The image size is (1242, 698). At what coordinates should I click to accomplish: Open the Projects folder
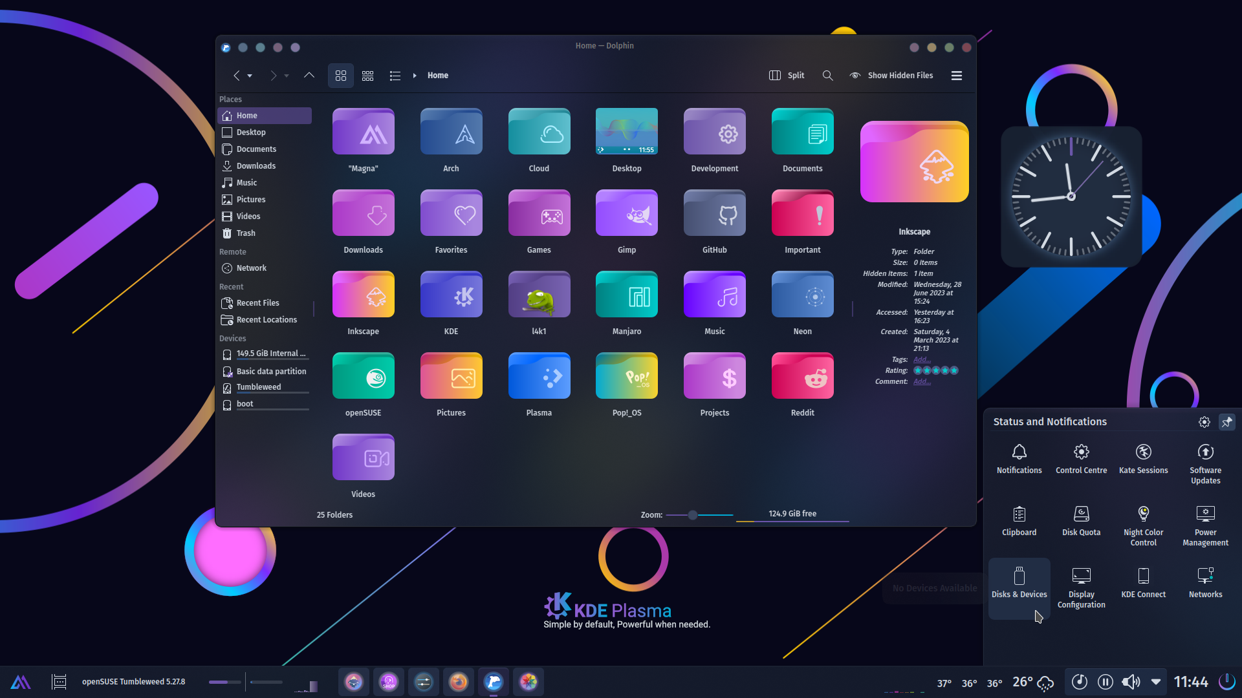tap(714, 376)
